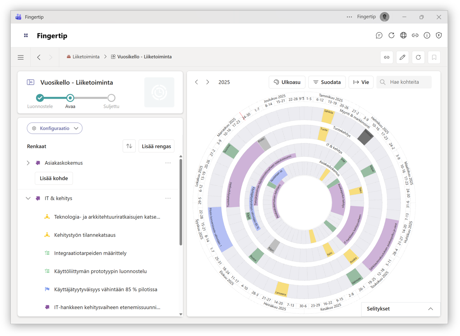The height and width of the screenshot is (336, 460).
Task: Open the chat feedback icon
Action: point(379,35)
